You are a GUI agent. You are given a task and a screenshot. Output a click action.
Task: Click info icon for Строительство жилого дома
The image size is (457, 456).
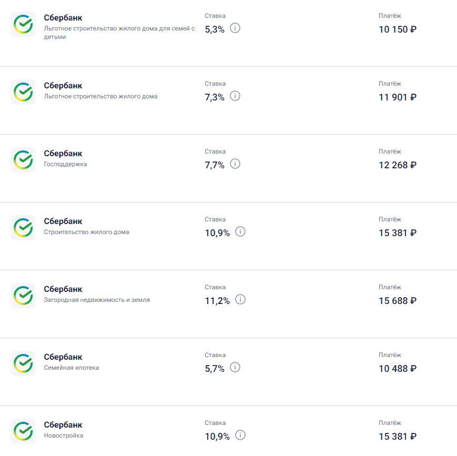[x=240, y=231]
